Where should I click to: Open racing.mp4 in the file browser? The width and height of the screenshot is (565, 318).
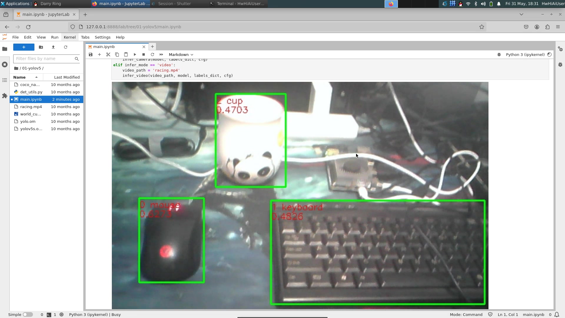pyautogui.click(x=31, y=107)
